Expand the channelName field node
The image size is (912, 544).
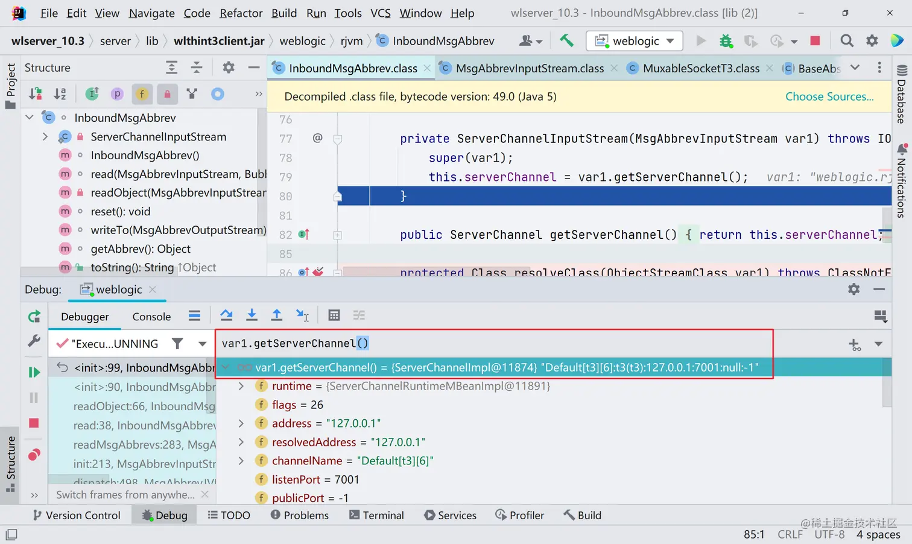pos(241,460)
